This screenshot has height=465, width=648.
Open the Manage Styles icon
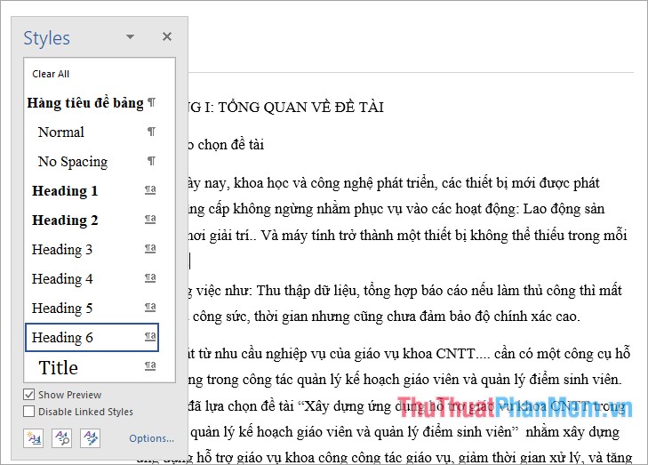[91, 438]
